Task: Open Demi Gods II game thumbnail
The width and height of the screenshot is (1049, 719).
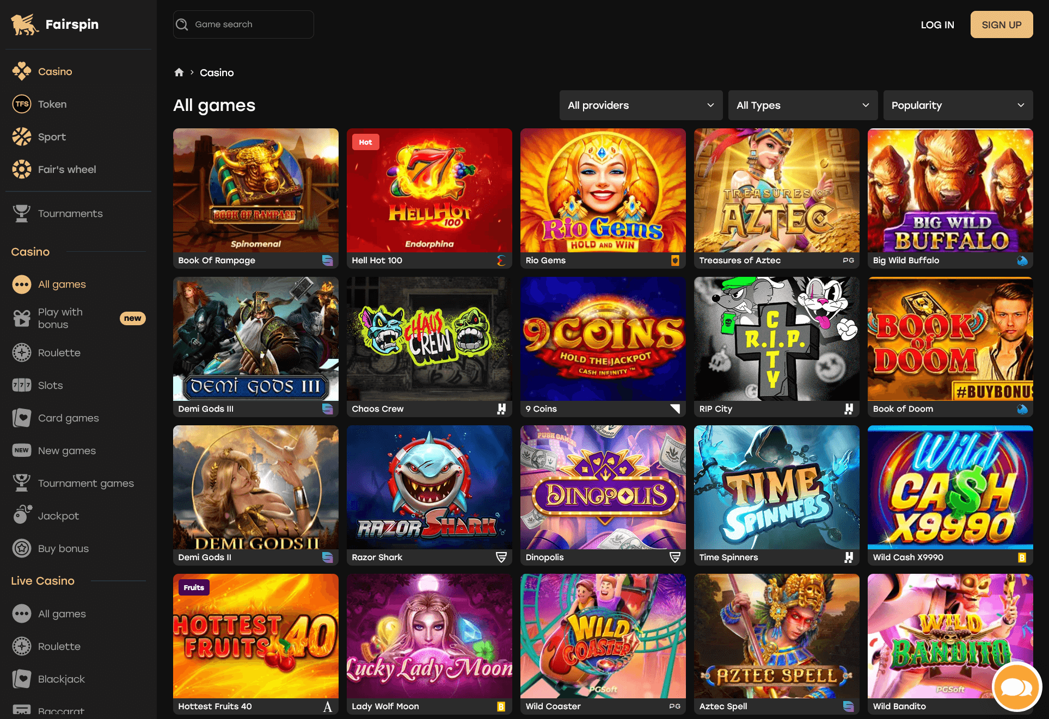Action: (255, 487)
